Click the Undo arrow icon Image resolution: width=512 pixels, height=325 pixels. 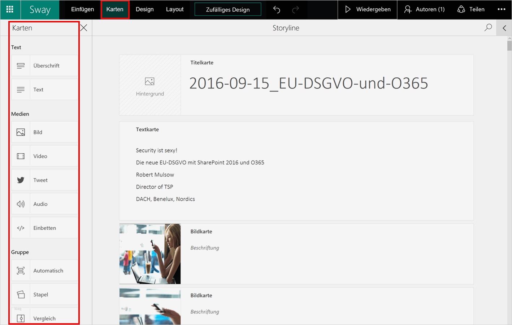[x=277, y=9]
